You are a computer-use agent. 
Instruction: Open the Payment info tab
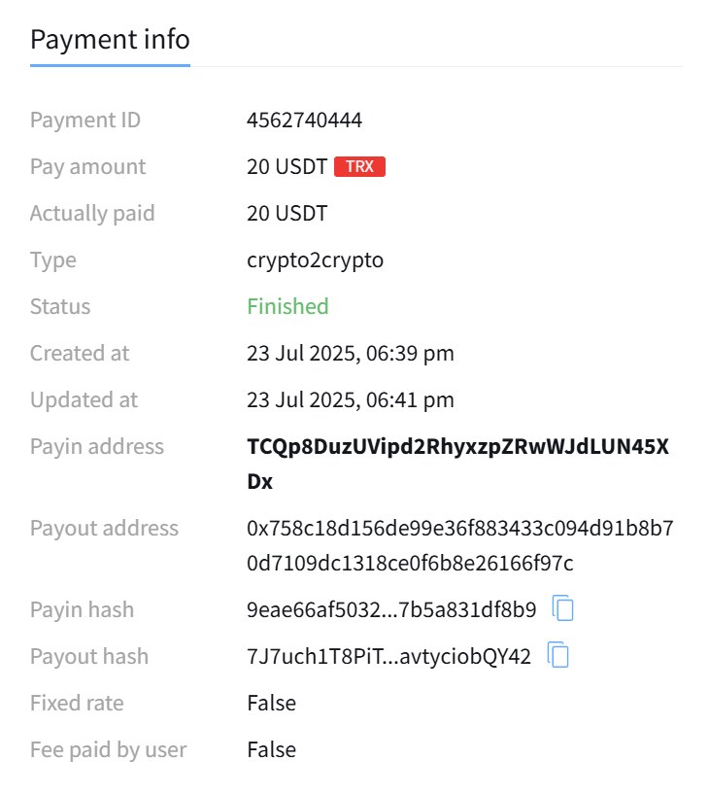pos(110,41)
